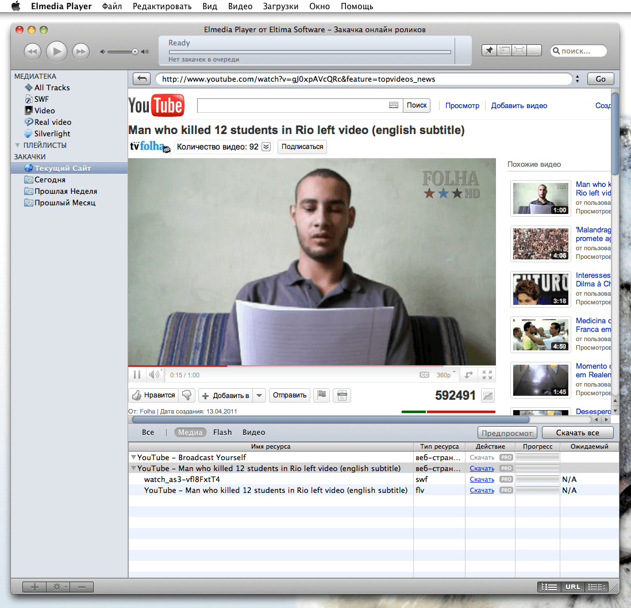Click the video progress bar
This screenshot has height=608, width=631.
[312, 366]
